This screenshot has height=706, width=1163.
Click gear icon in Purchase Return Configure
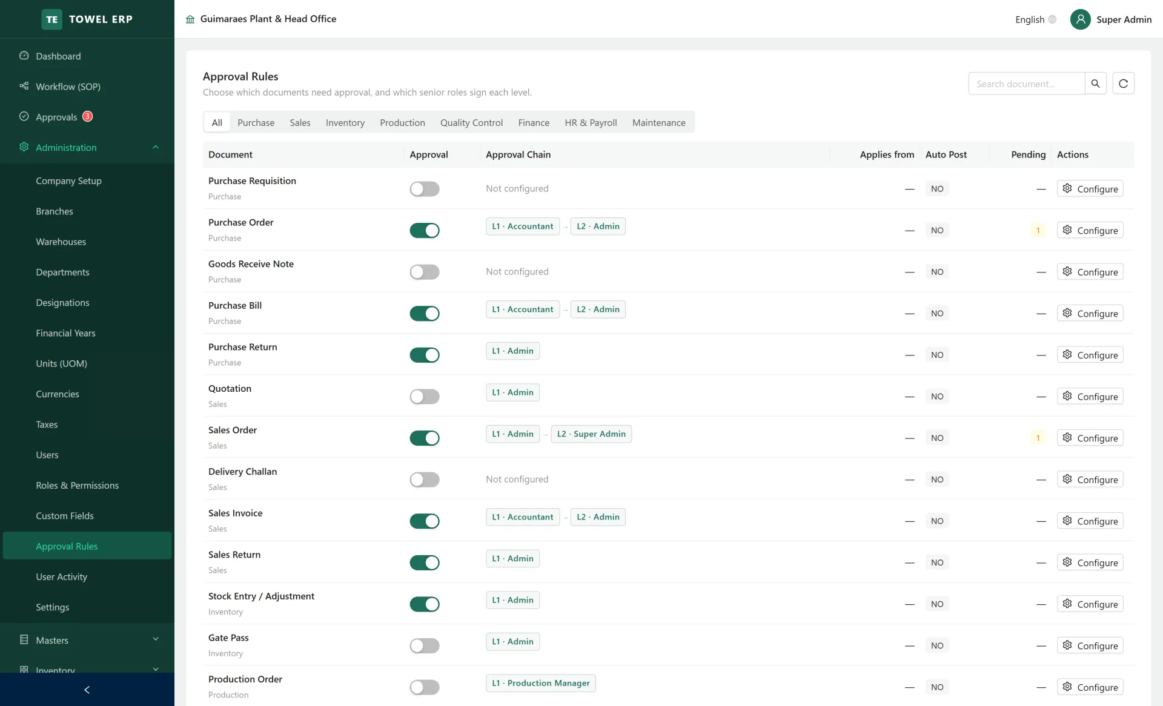click(1067, 354)
